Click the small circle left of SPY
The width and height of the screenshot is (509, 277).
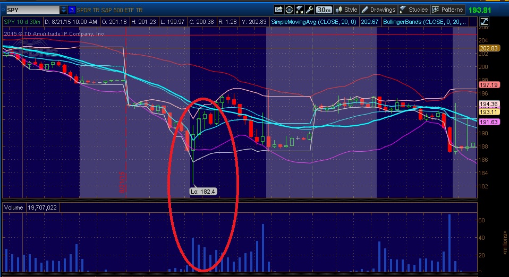(4, 10)
